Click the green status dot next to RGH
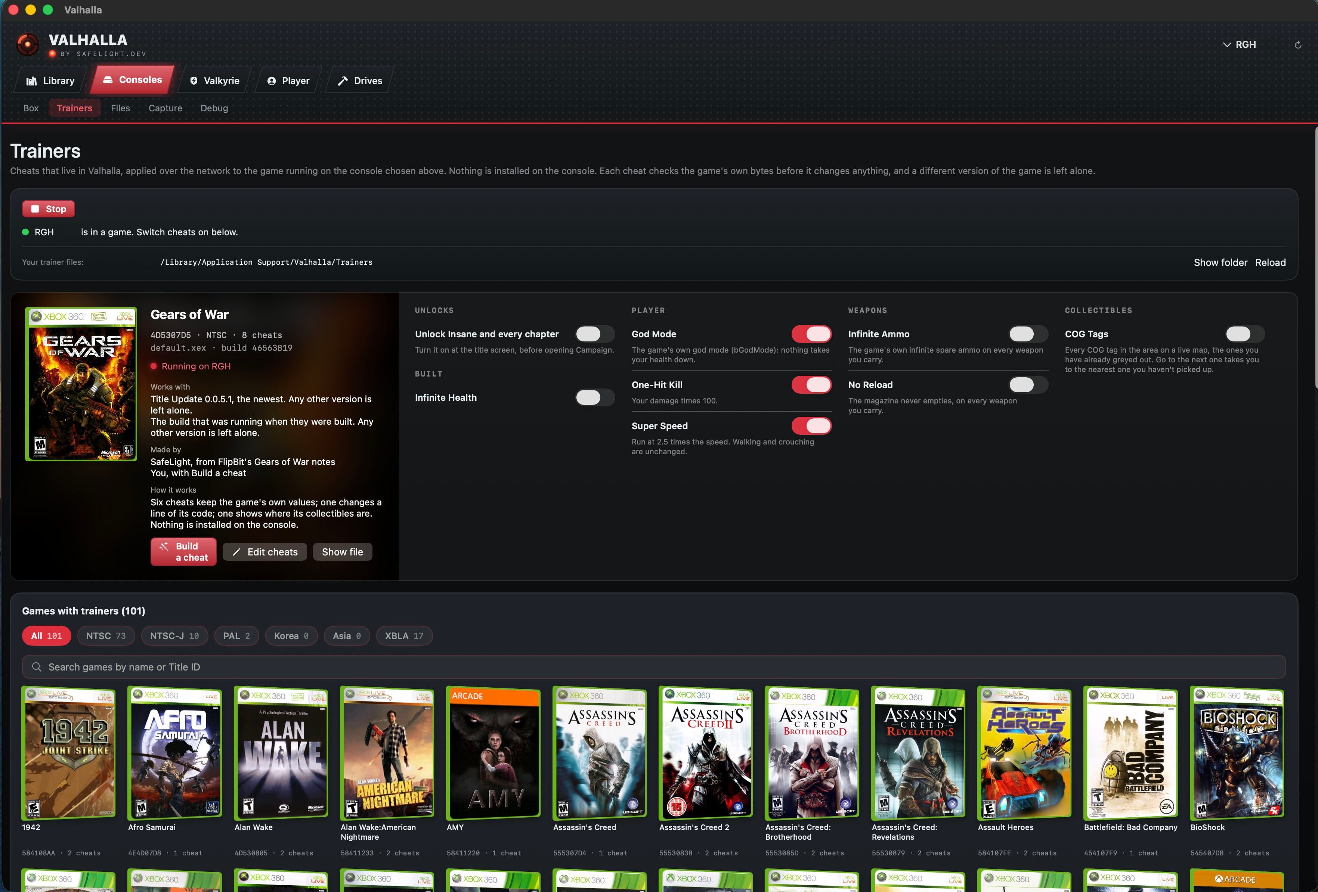The height and width of the screenshot is (892, 1318). pyautogui.click(x=25, y=232)
